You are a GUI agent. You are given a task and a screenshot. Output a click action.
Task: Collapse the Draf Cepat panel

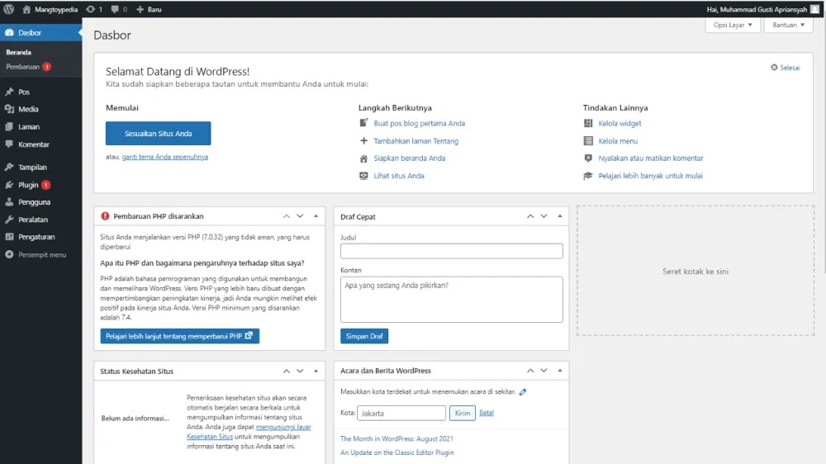[560, 216]
